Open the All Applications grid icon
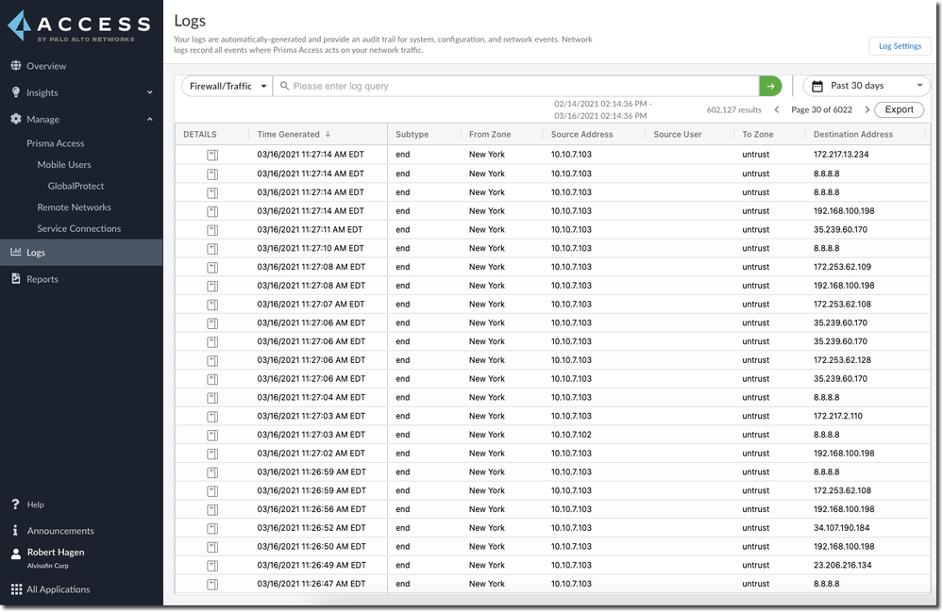Screen dimensions: 943x612 pyautogui.click(x=16, y=589)
